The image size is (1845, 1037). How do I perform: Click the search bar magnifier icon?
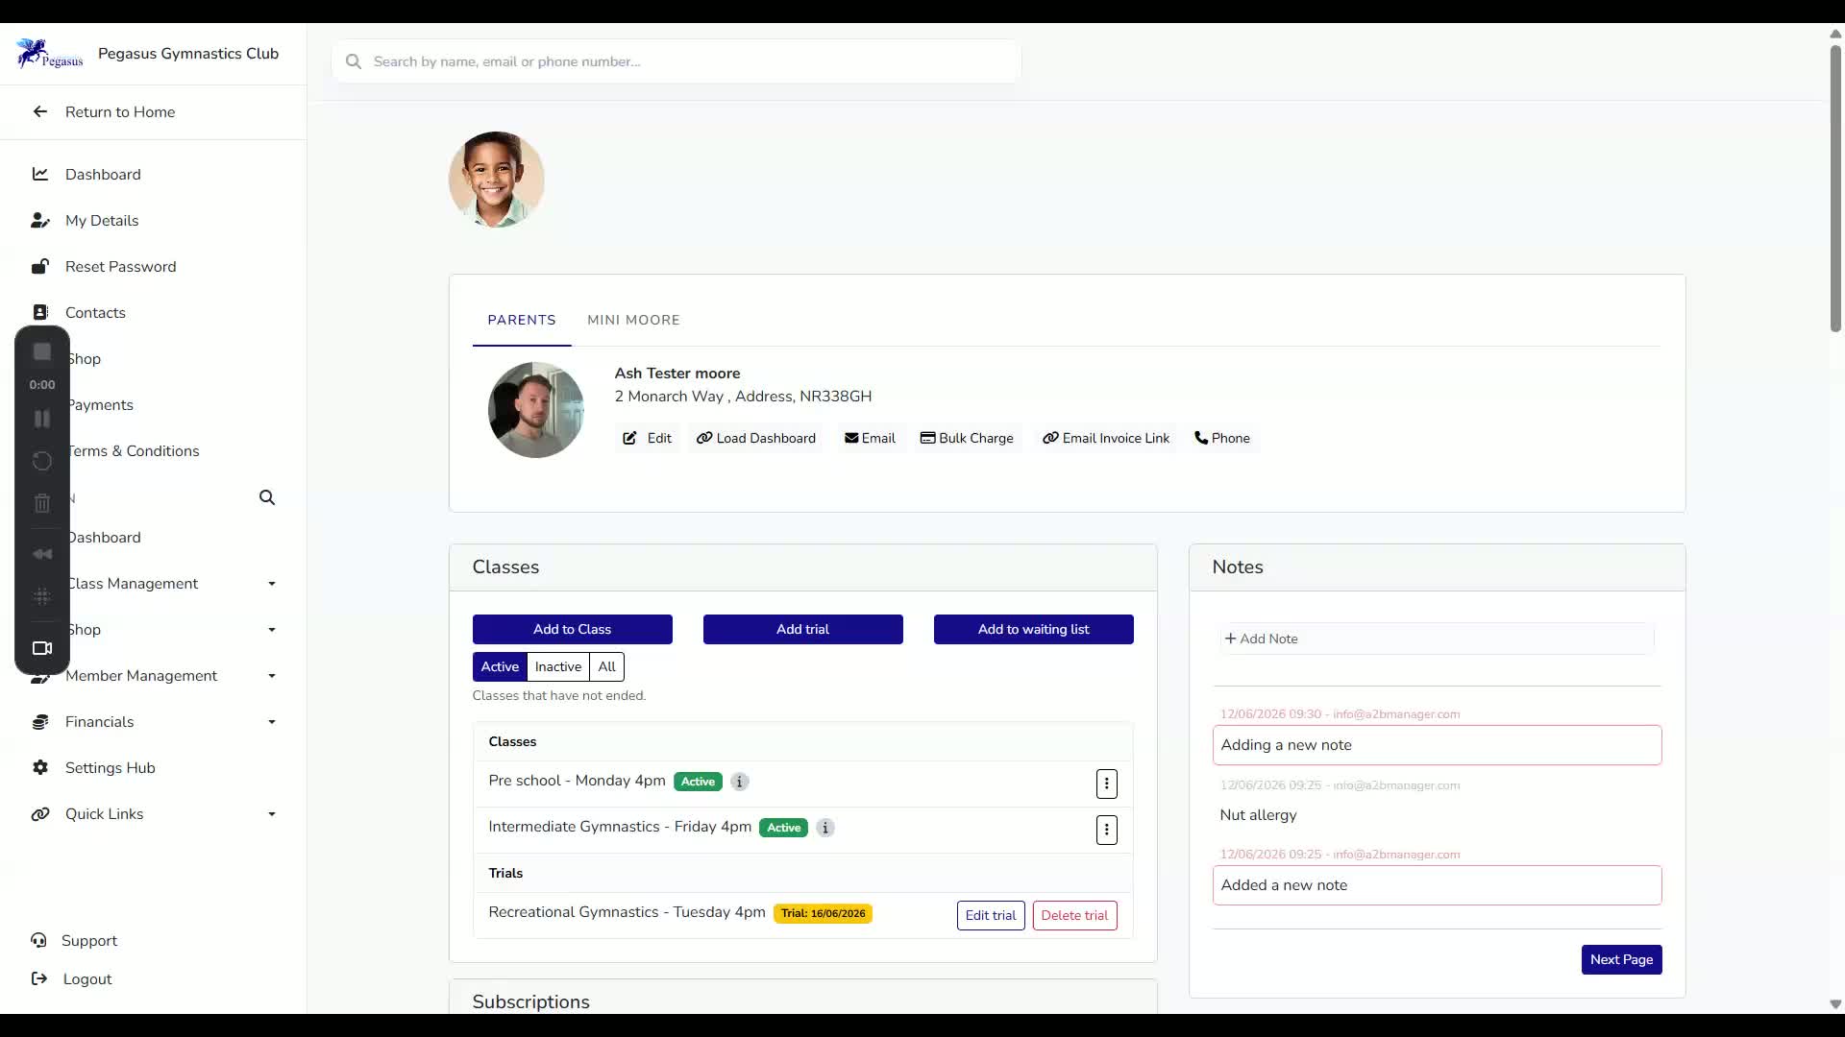click(354, 61)
